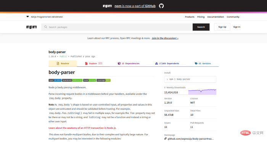Screen dimensions: 267x142
Task: Click the npm version v1.19.0 badge
Action: coord(55,80)
